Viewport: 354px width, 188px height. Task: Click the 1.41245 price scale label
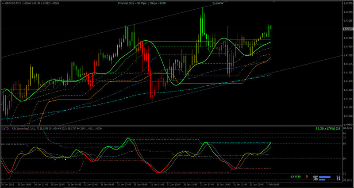[x=348, y=99]
